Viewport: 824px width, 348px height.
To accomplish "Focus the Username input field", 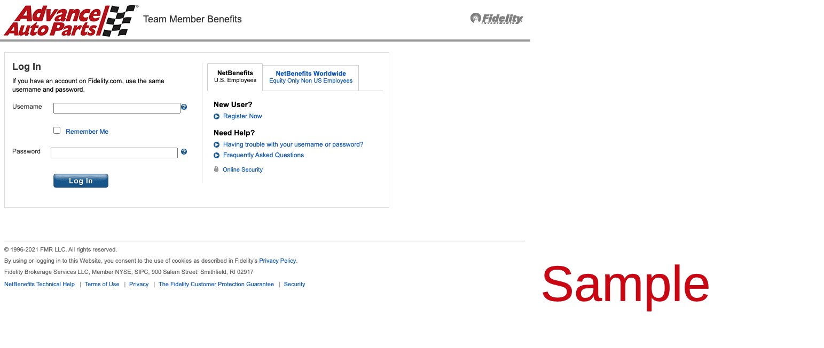I will tap(117, 108).
